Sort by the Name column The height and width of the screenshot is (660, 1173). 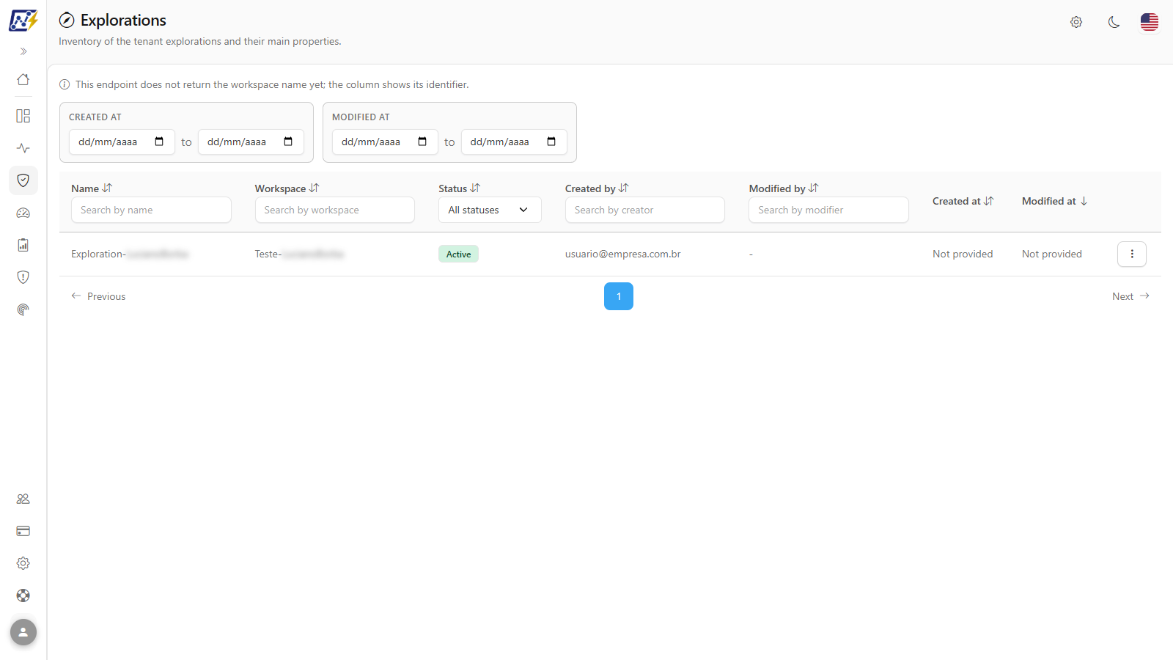click(92, 188)
